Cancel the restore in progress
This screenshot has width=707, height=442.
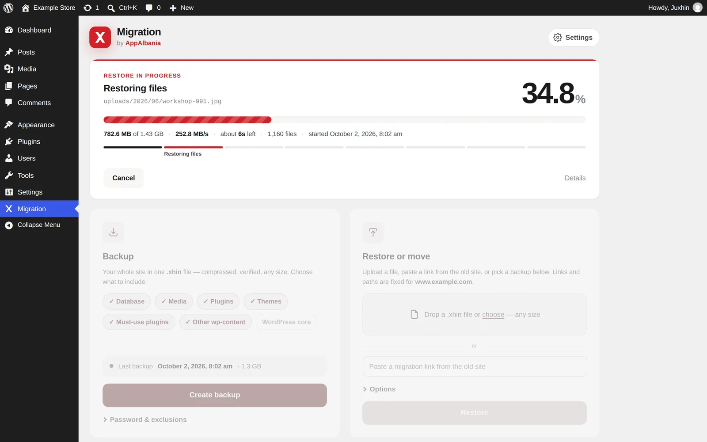pyautogui.click(x=124, y=178)
